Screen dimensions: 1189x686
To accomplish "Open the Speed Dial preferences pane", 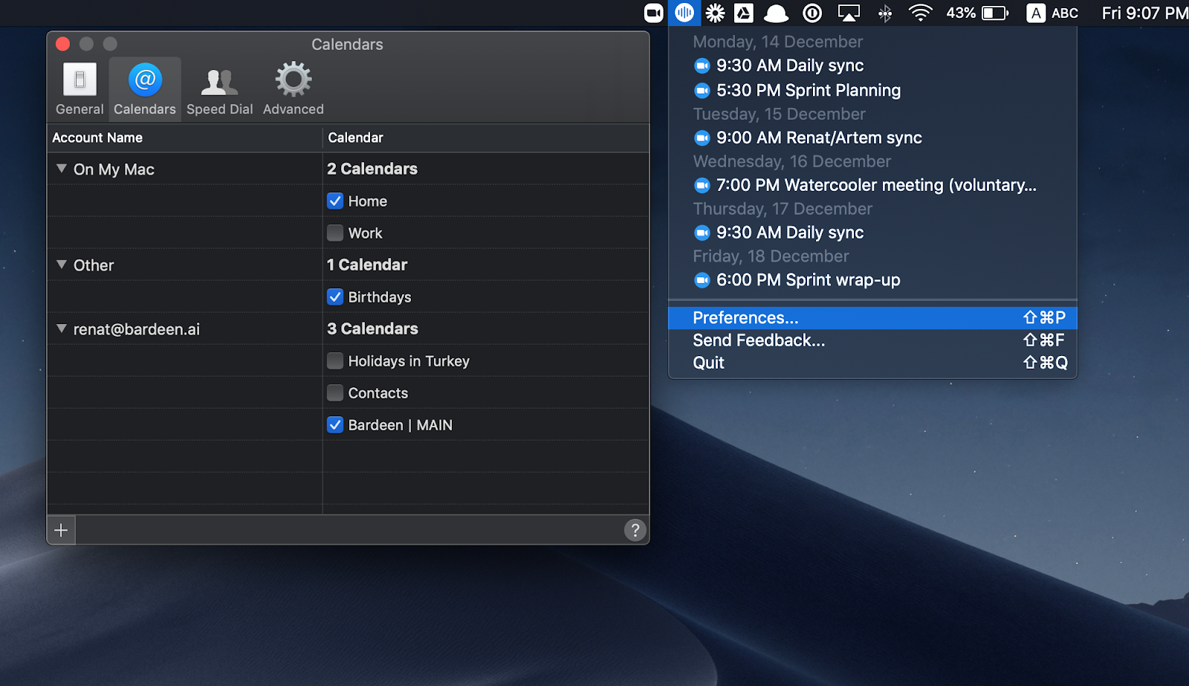I will click(219, 88).
